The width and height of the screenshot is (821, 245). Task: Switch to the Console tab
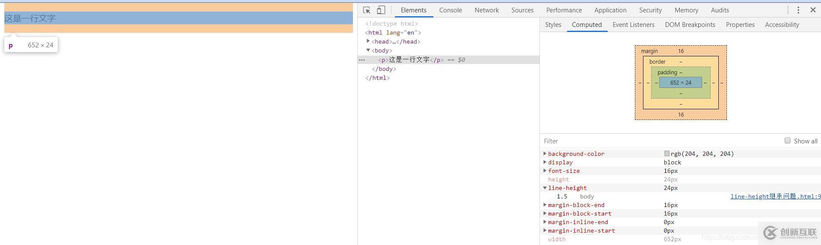tap(451, 10)
